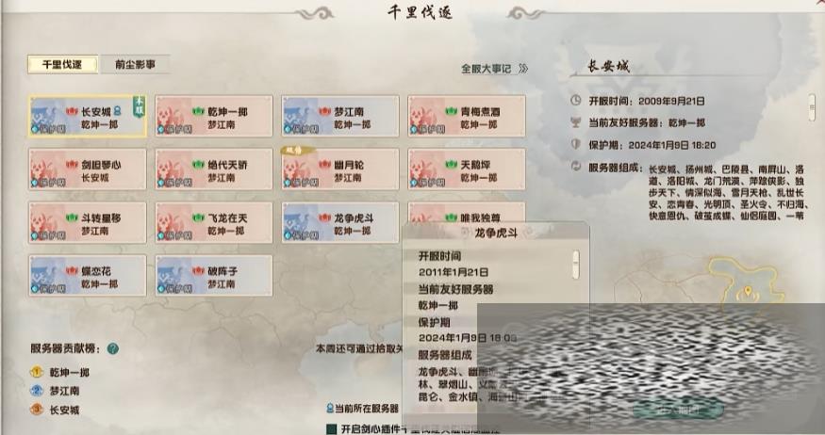Click the scrollbar in 长安城 details panel
The image size is (825, 435).
tap(812, 107)
